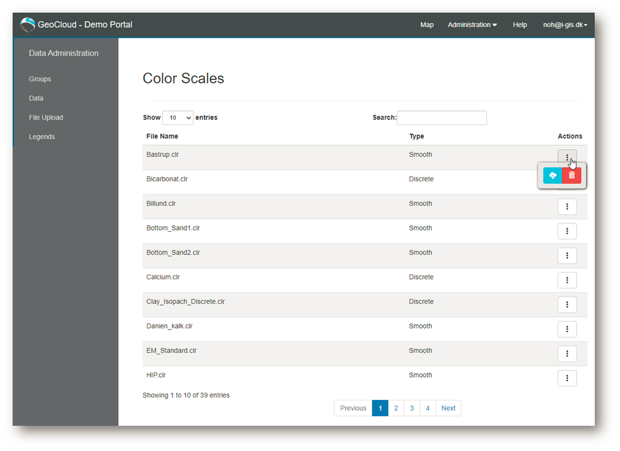Go to Groups in sidebar

click(x=40, y=79)
